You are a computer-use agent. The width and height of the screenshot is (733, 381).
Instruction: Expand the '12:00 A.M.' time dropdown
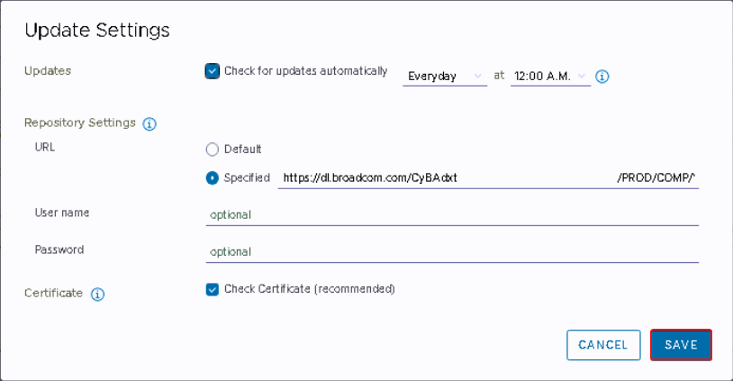tap(549, 77)
